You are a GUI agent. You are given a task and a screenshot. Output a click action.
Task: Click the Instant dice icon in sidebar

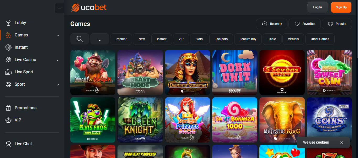8,47
